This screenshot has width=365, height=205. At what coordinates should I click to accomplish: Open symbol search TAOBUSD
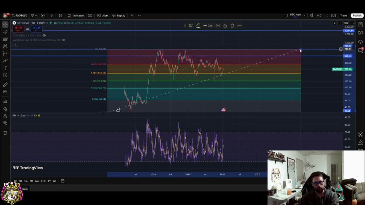coord(20,15)
